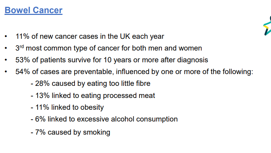Click the bullet marker before "3rd most common"
This screenshot has width=271, height=153.
click(x=6, y=48)
